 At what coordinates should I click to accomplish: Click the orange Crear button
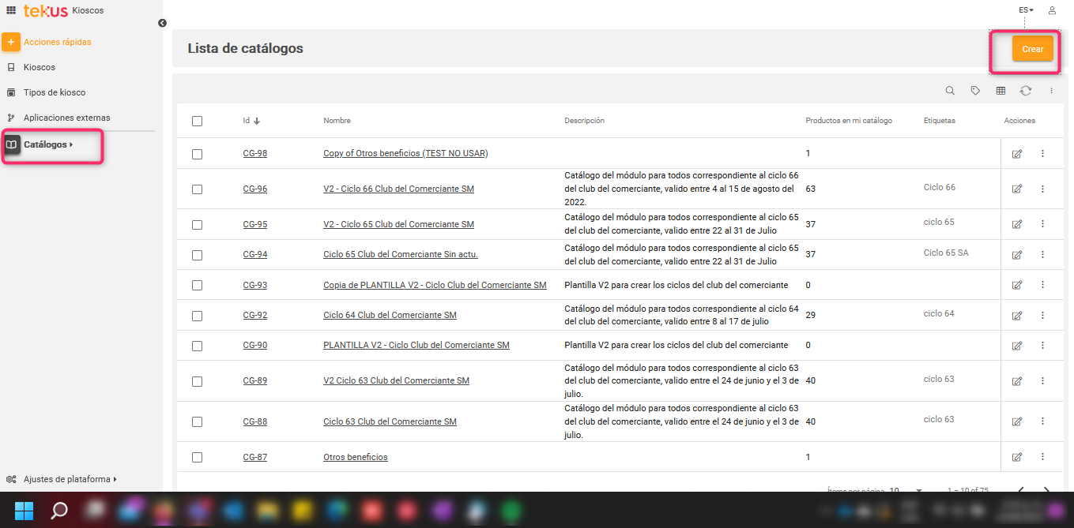1032,48
